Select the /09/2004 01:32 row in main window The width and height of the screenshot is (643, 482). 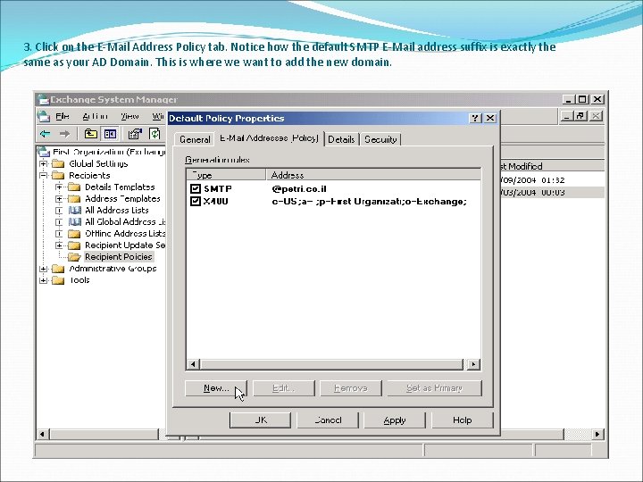pos(552,180)
